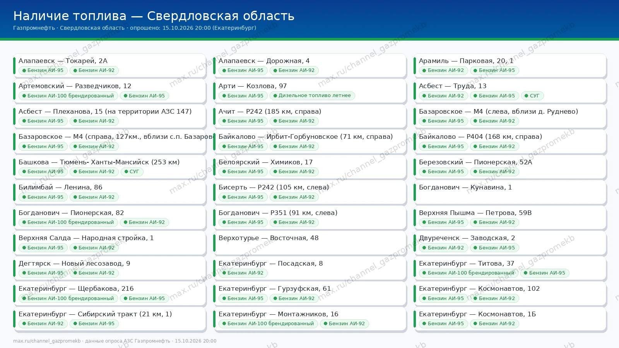Click the СУГ tag in Башкова — Тюмень- Ханты-Мансийск
This screenshot has height=348, width=619.
coord(132,172)
